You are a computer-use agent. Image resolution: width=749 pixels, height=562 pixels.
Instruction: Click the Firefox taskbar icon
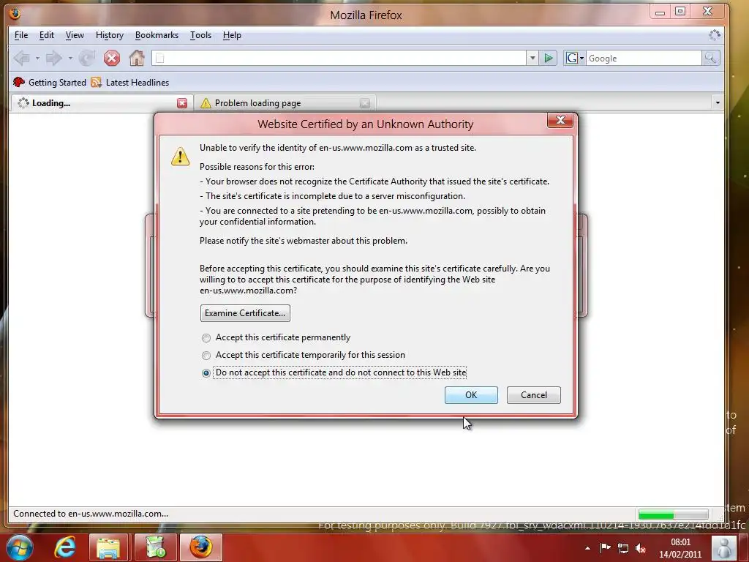pyautogui.click(x=201, y=547)
